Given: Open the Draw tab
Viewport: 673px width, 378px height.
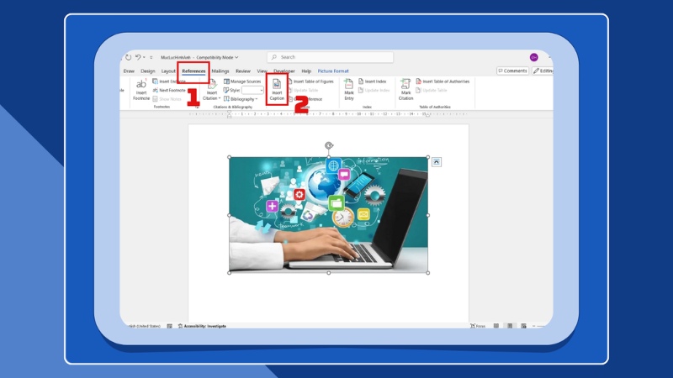Looking at the screenshot, I should (x=129, y=71).
